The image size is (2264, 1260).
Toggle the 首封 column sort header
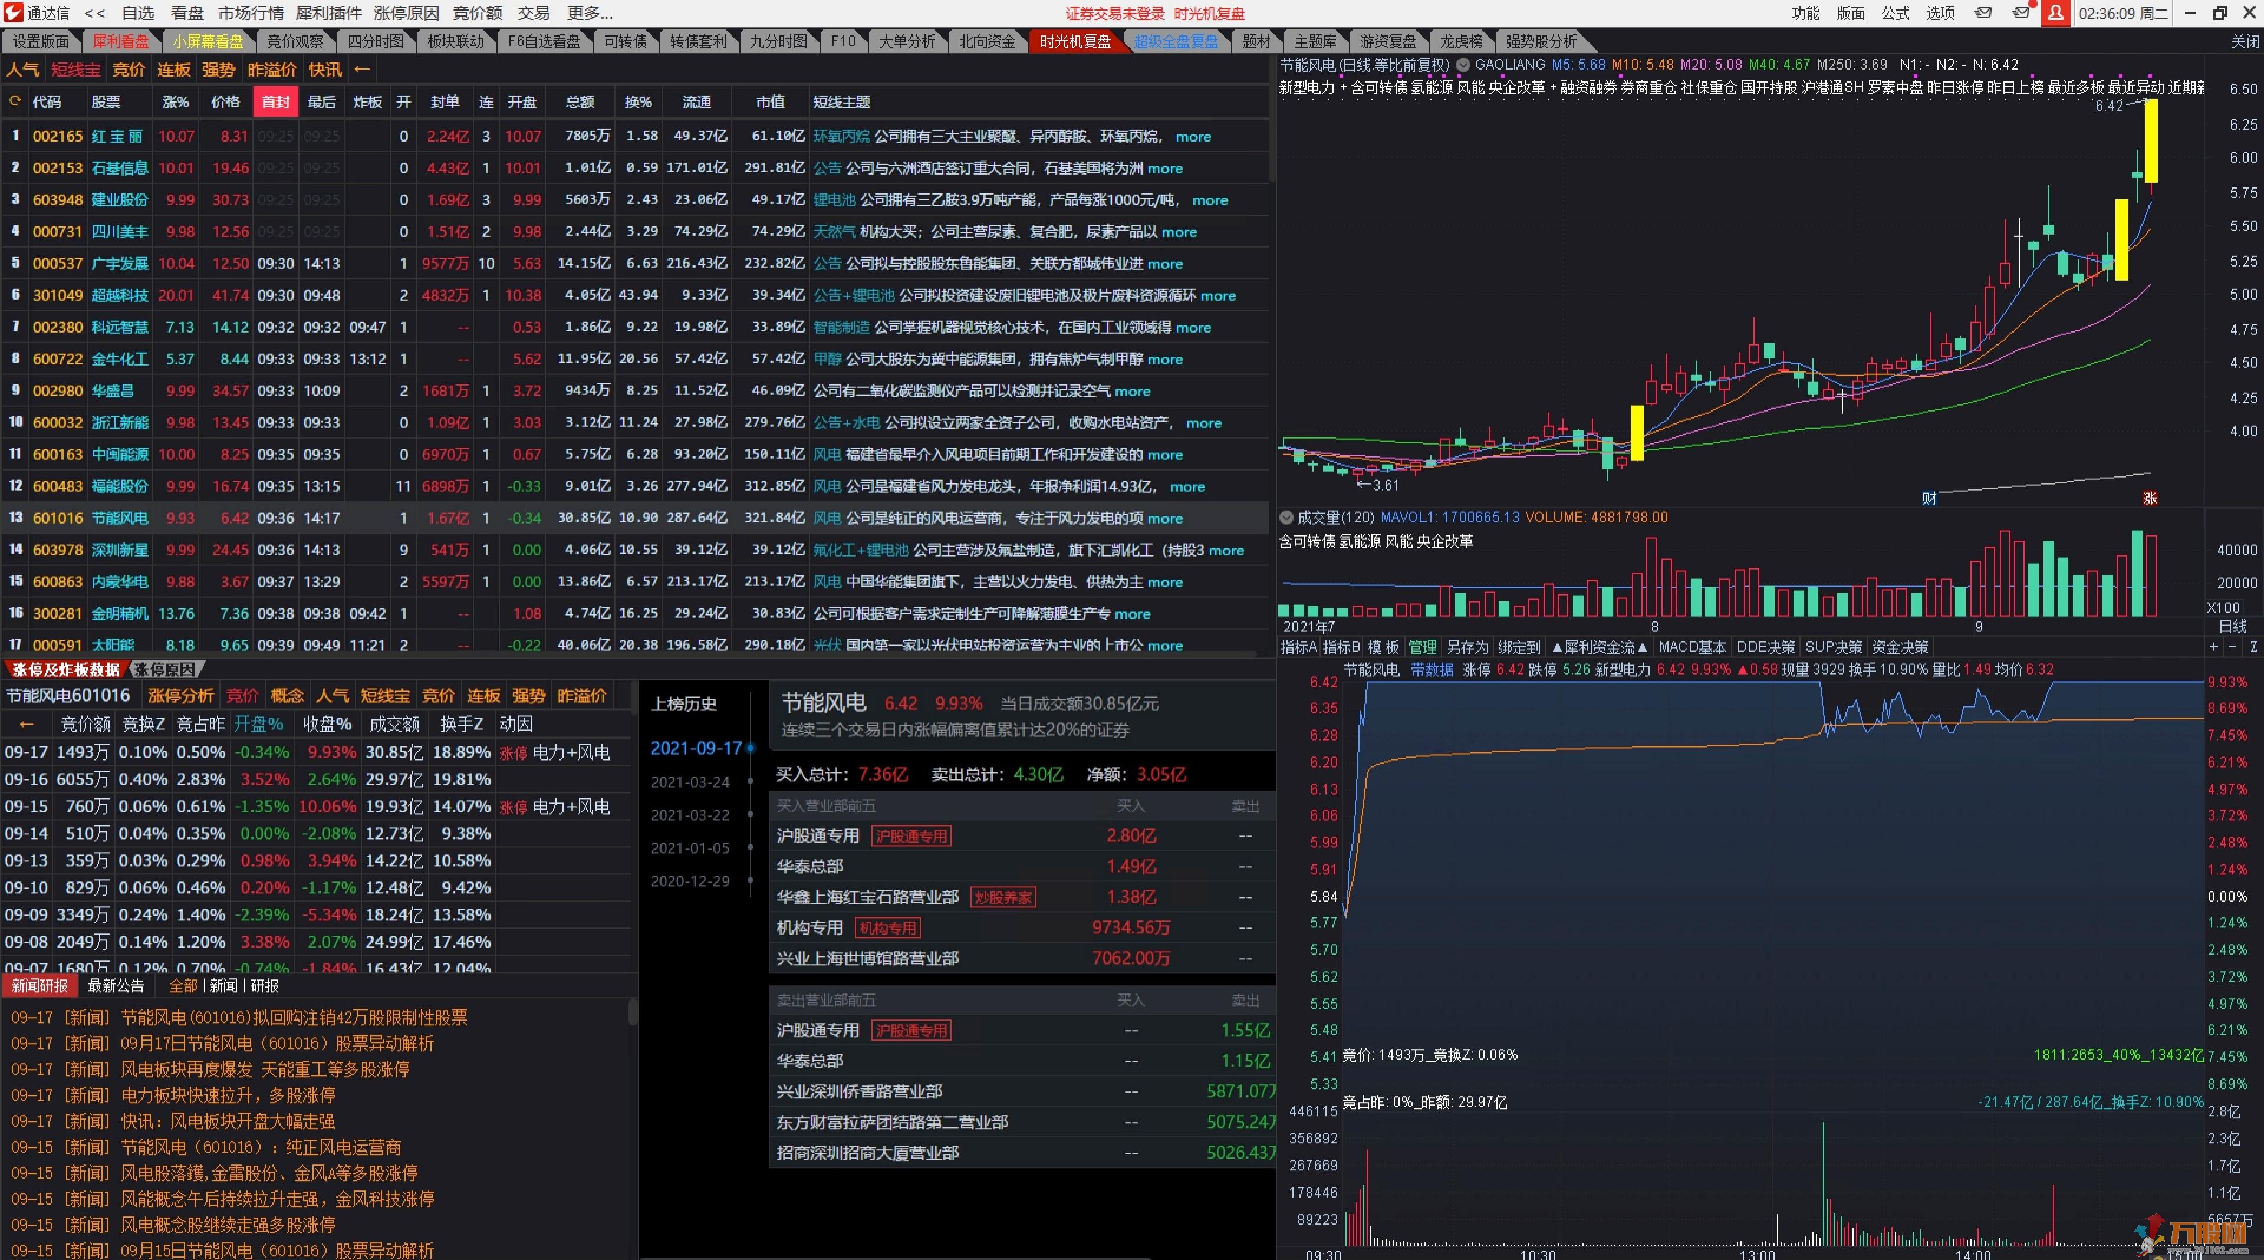click(275, 102)
